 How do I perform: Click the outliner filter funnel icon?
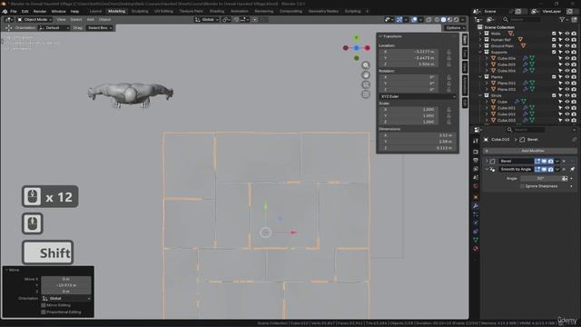pyautogui.click(x=563, y=20)
